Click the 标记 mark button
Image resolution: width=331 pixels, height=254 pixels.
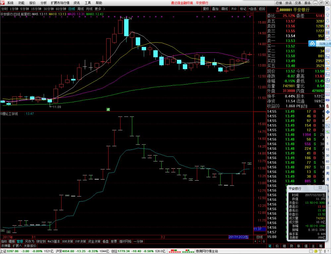243,9
